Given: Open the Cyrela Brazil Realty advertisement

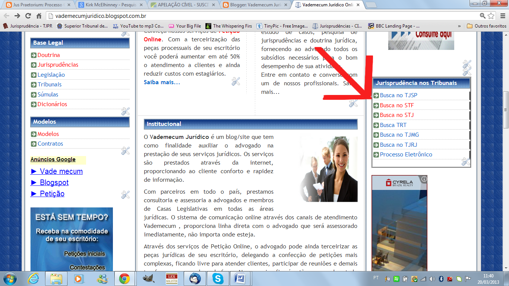Looking at the screenshot, I should point(399,223).
